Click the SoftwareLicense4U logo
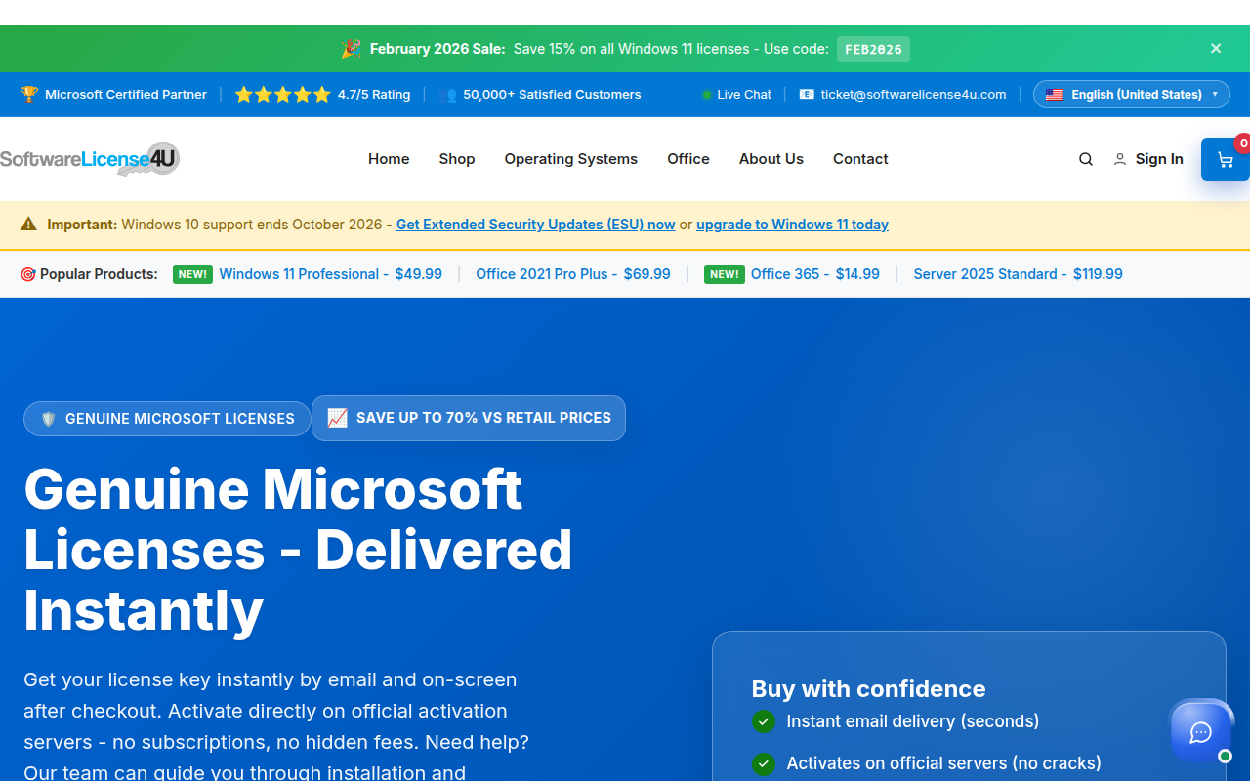Viewport: 1250px width, 781px height. click(x=90, y=159)
